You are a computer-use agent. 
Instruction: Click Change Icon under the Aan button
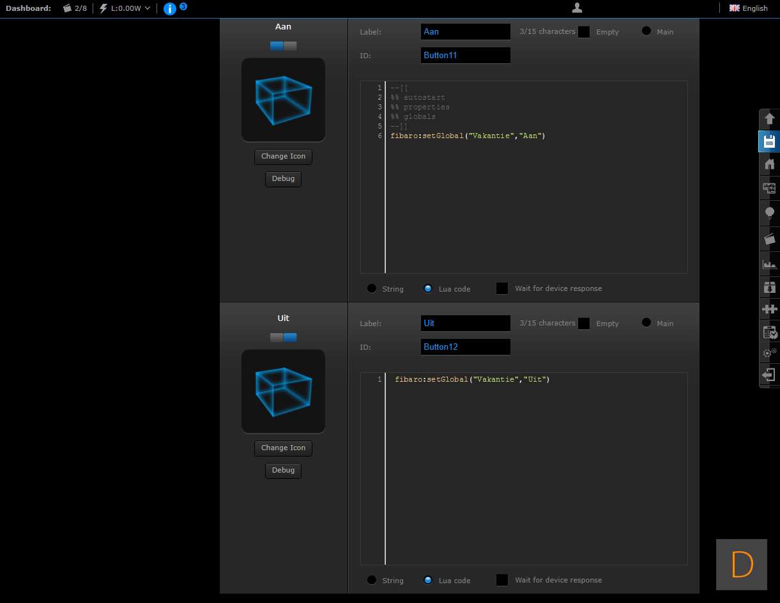pos(283,157)
